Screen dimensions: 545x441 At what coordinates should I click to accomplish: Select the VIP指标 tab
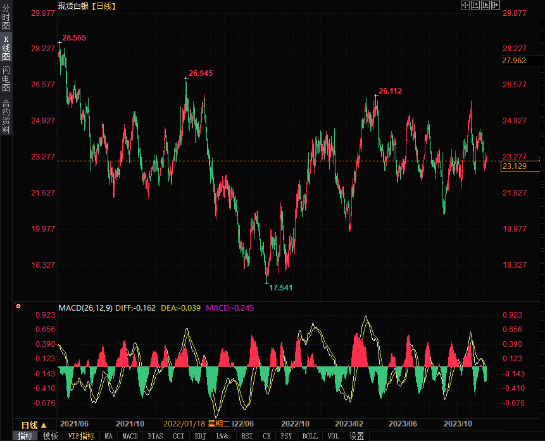(81, 436)
